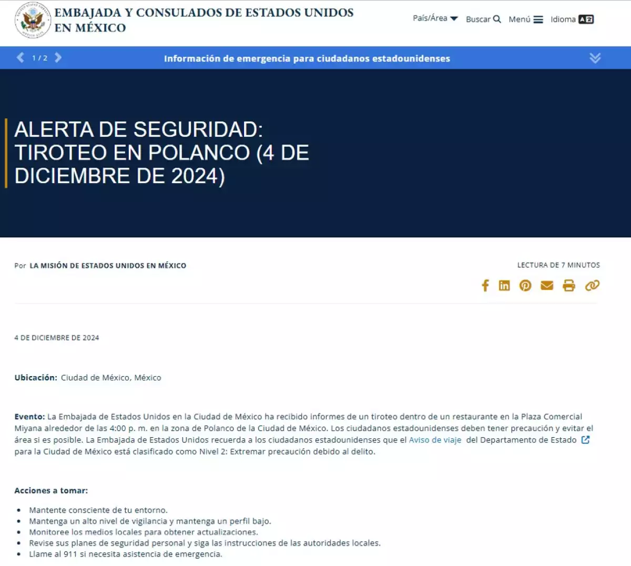This screenshot has height=566, width=631.
Task: Switch to the next emergency alert
Action: (x=58, y=58)
